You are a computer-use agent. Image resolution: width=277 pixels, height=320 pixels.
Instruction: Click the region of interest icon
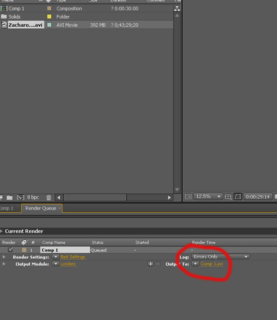(238, 196)
